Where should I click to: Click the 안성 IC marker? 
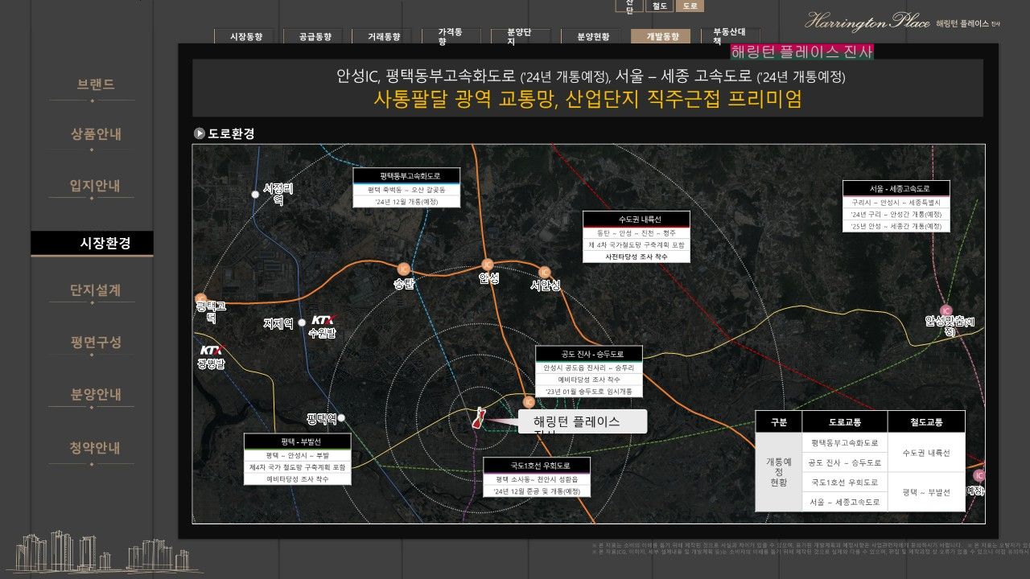(x=487, y=265)
